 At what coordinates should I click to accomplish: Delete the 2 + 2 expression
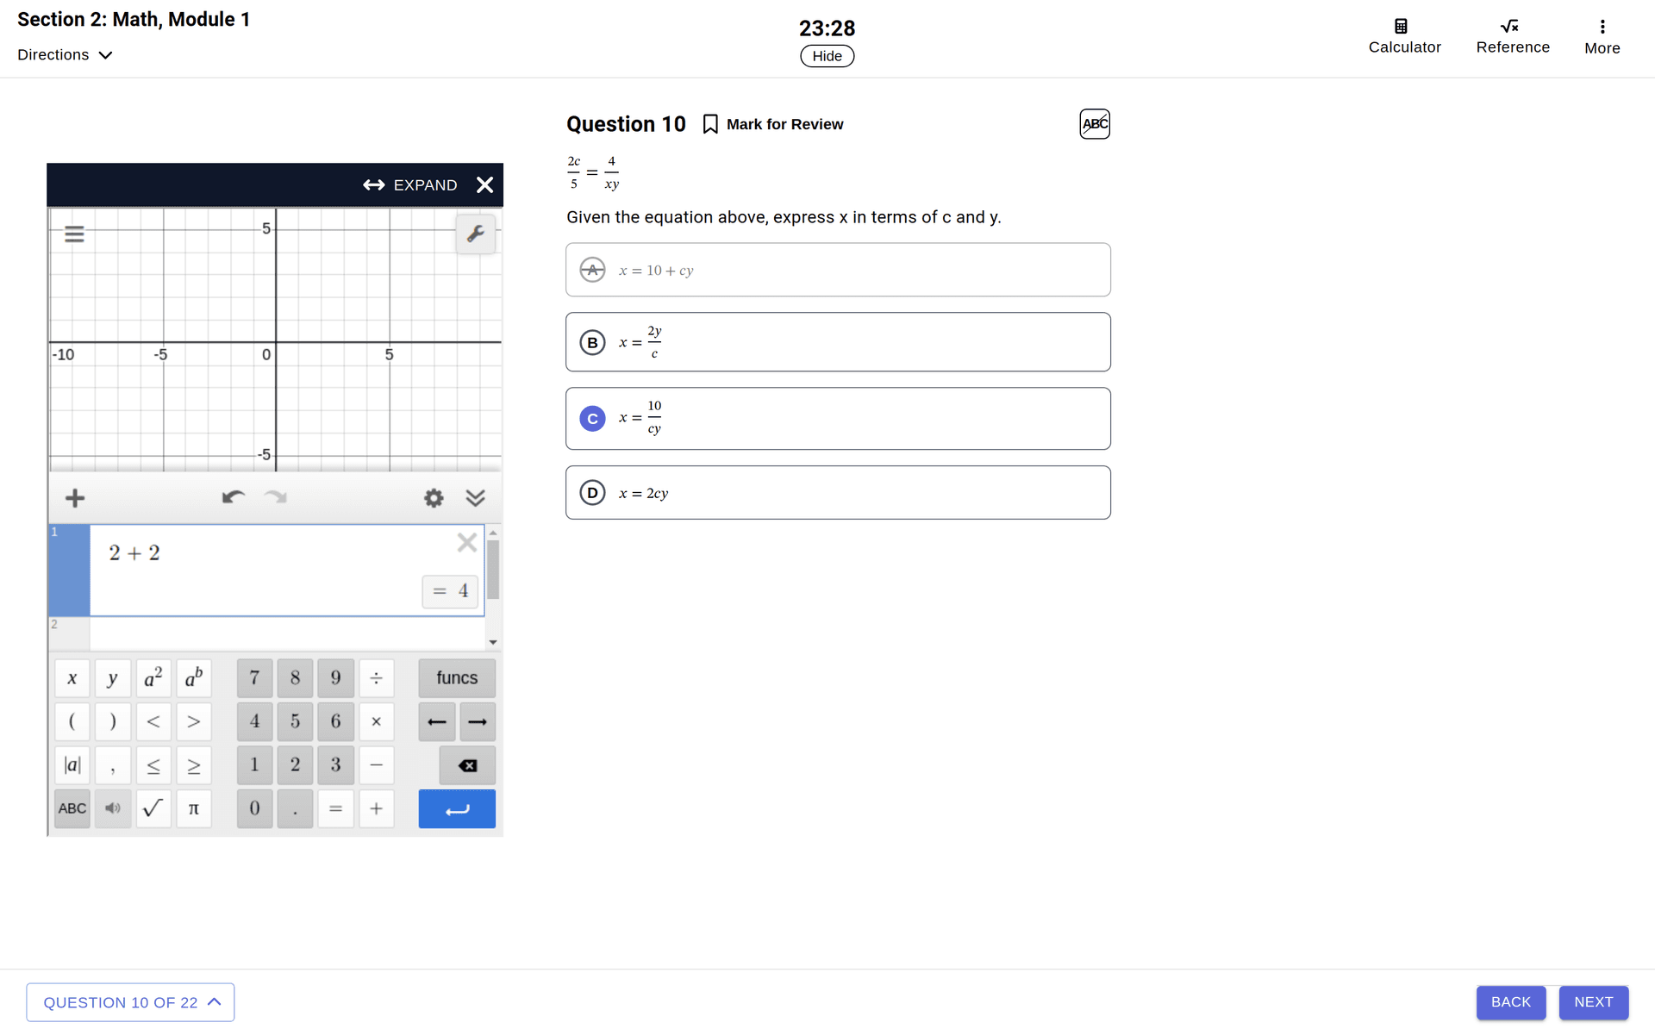(x=466, y=542)
